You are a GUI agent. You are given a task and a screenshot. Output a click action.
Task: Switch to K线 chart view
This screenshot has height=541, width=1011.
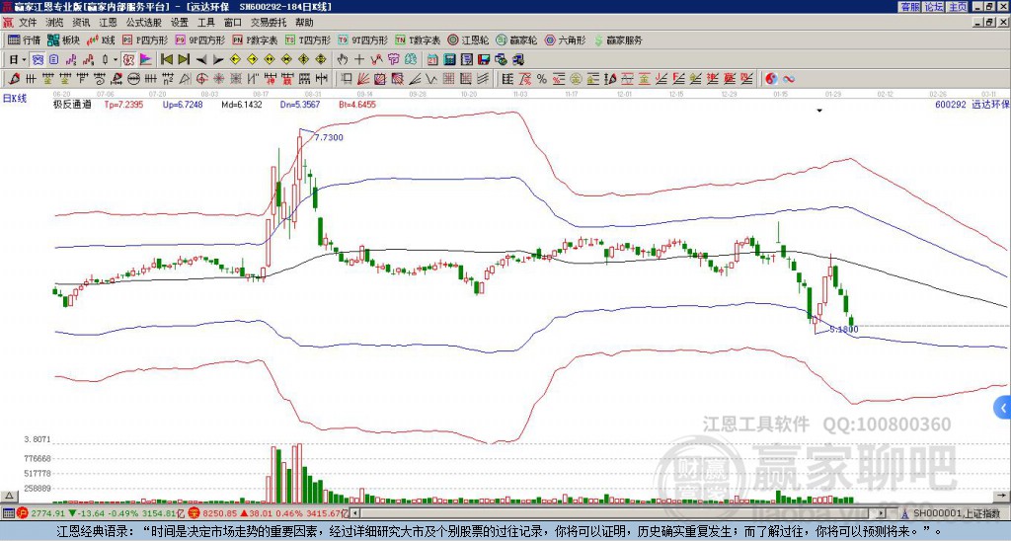[100, 39]
